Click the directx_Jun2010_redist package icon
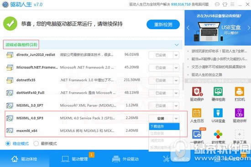 [10, 55]
